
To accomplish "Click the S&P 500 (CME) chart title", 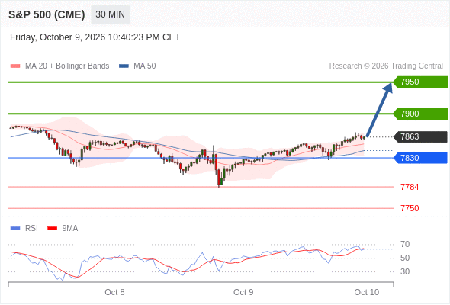I will pos(47,14).
